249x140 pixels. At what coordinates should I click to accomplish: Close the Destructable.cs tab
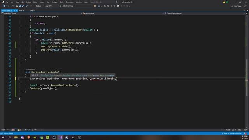[x=16, y=10]
